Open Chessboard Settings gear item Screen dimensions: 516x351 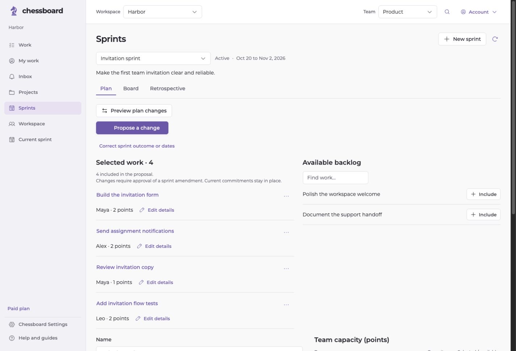[43, 325]
